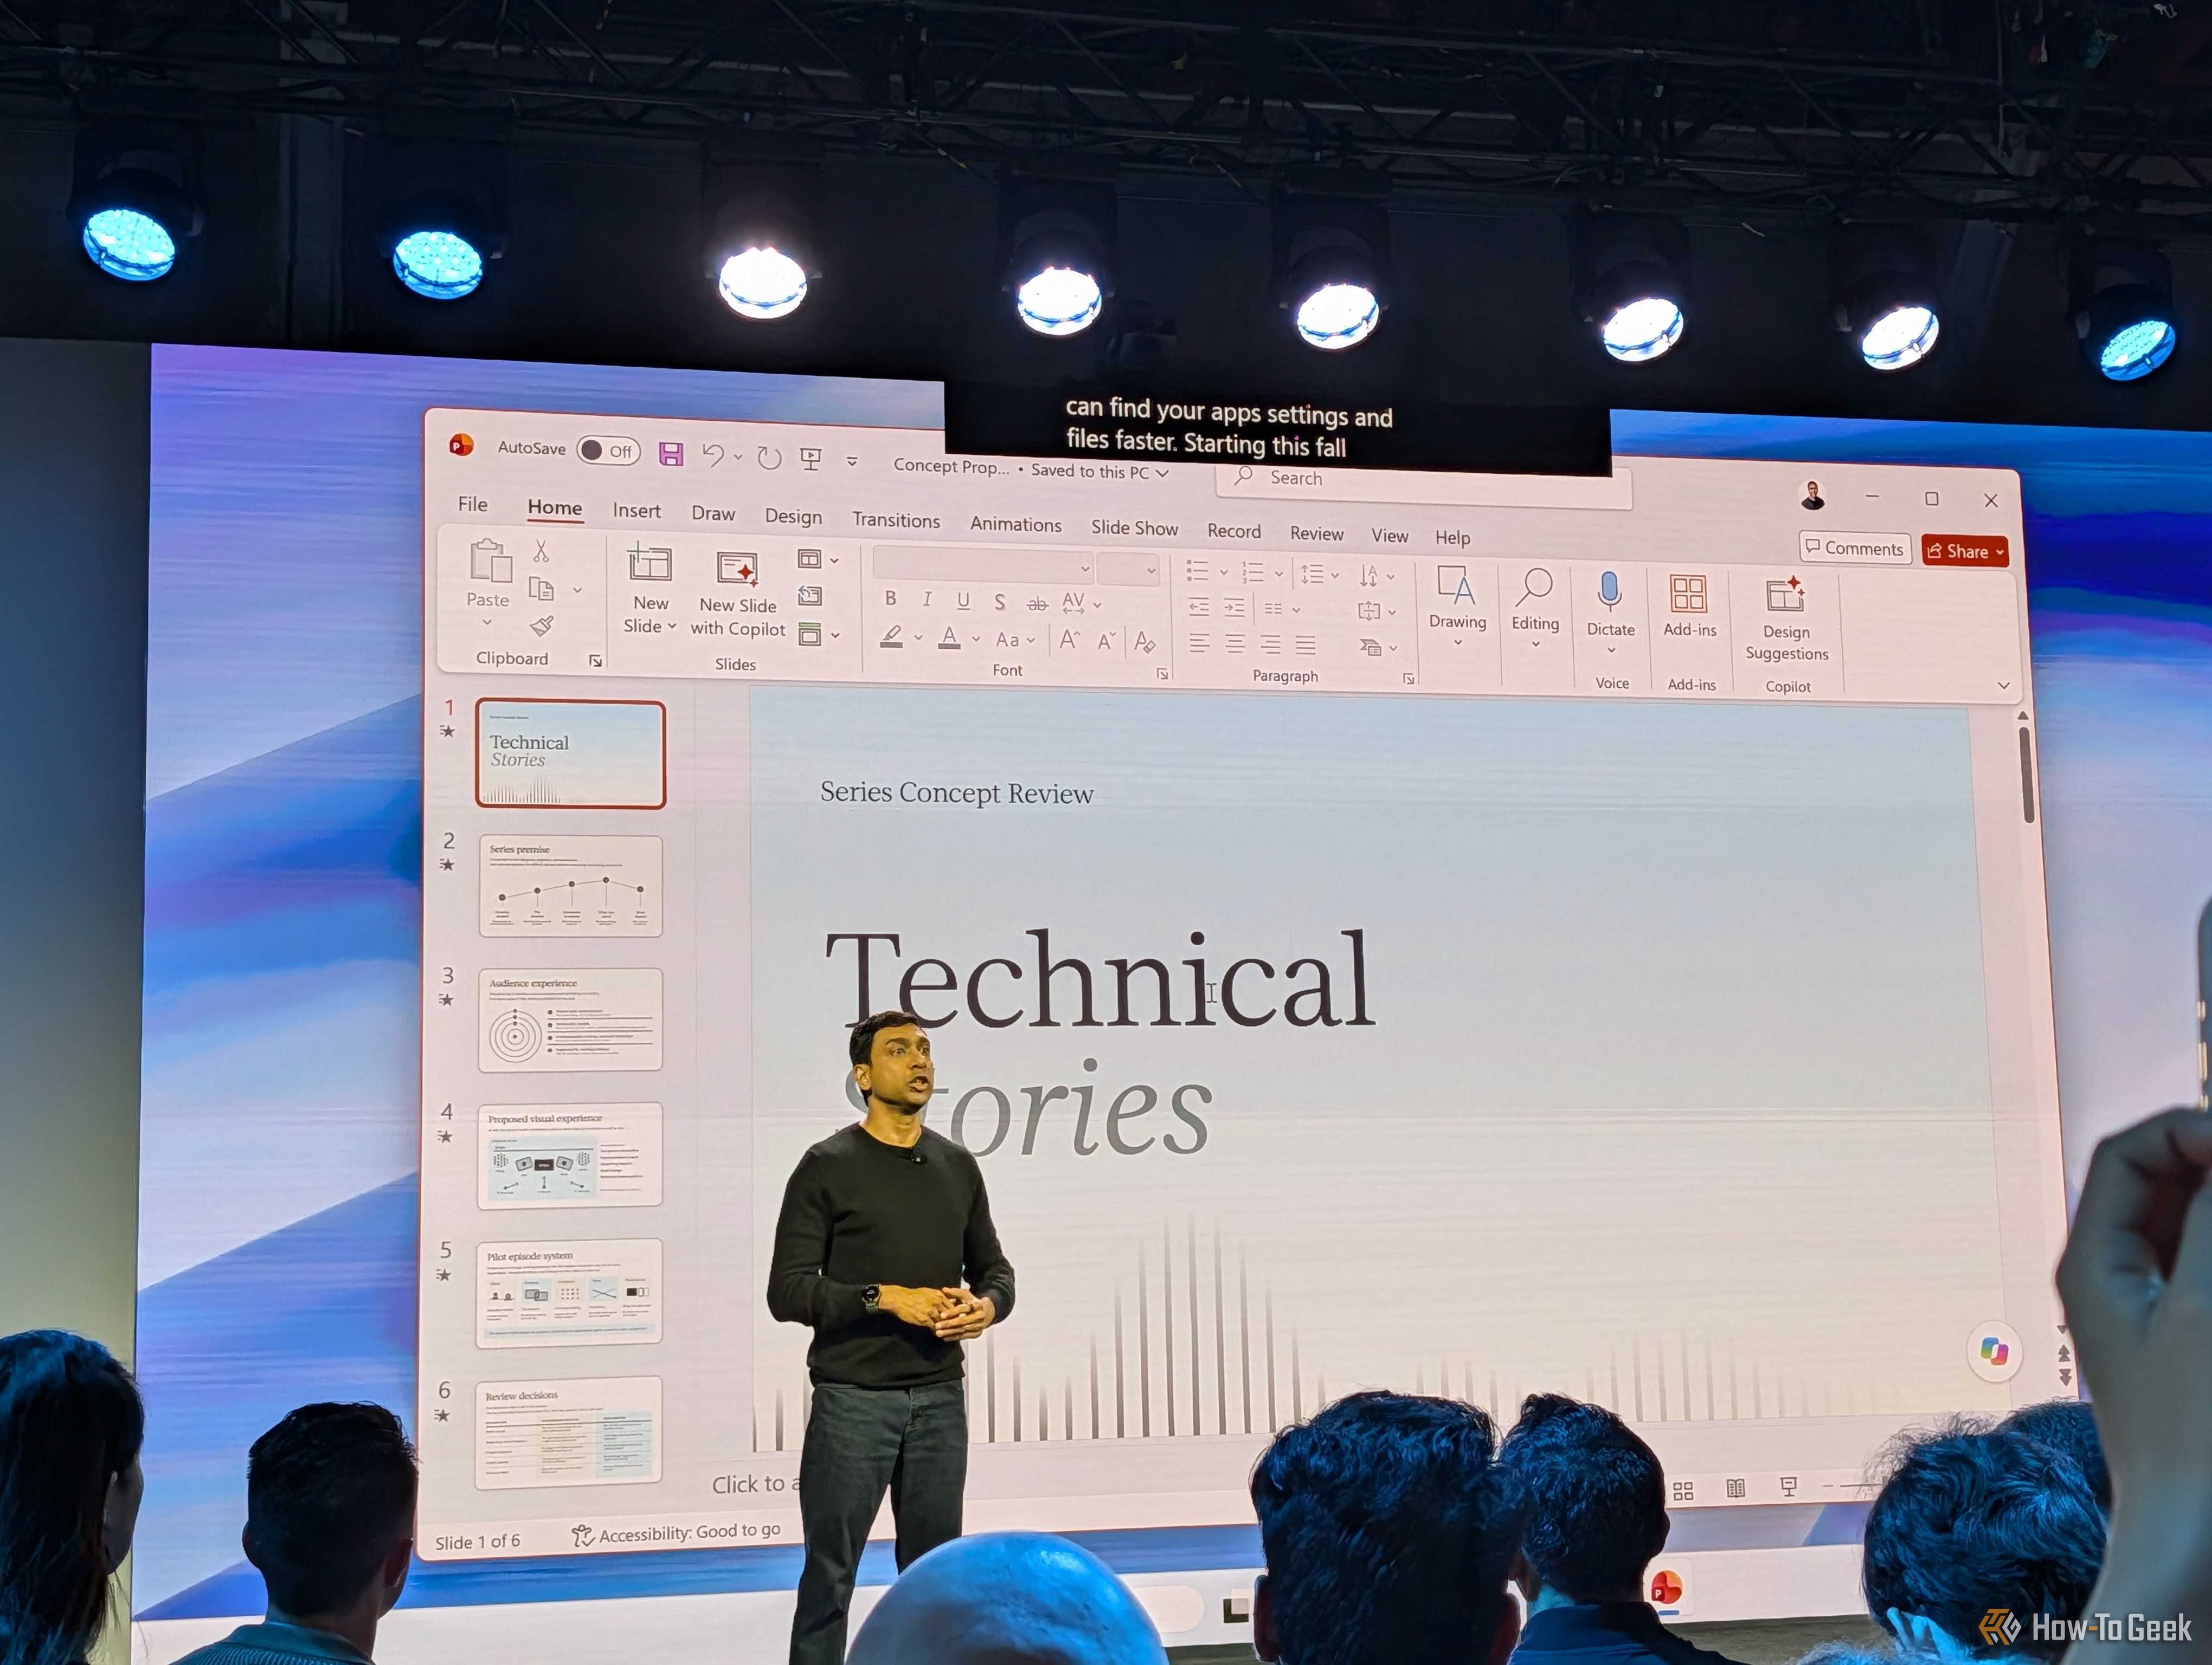2212x1665 pixels.
Task: Switch to the Insert tab
Action: 637,511
